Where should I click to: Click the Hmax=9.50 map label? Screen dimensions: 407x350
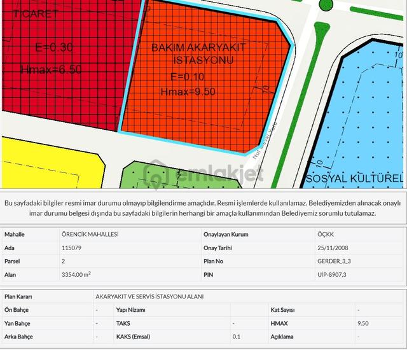click(x=188, y=92)
